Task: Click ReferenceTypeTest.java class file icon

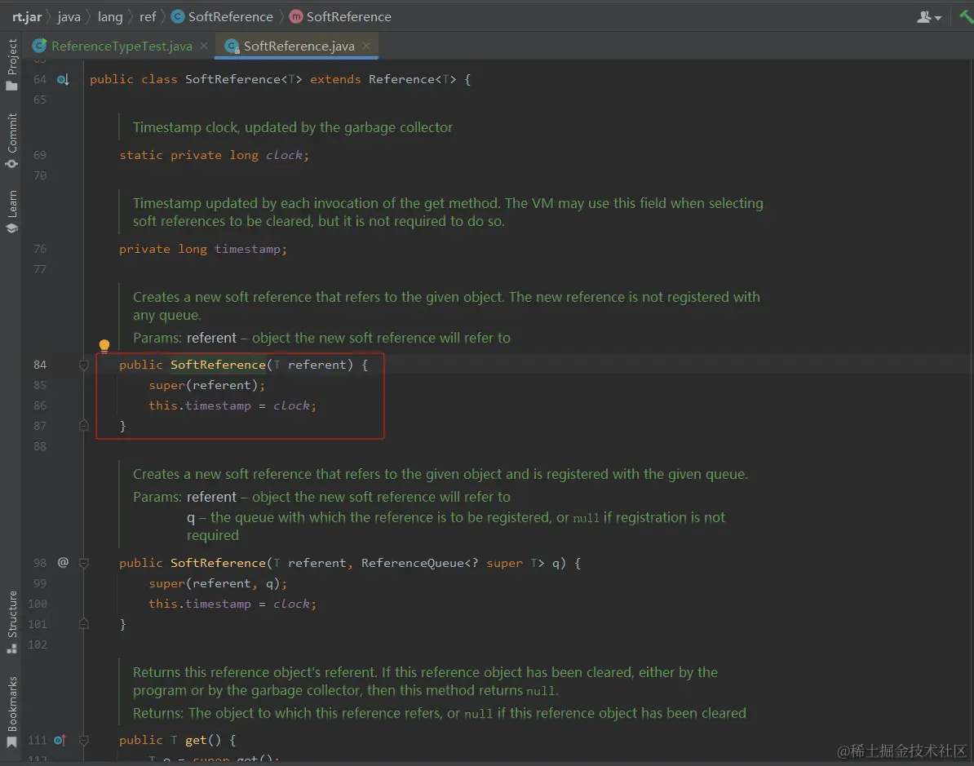Action: 39,46
